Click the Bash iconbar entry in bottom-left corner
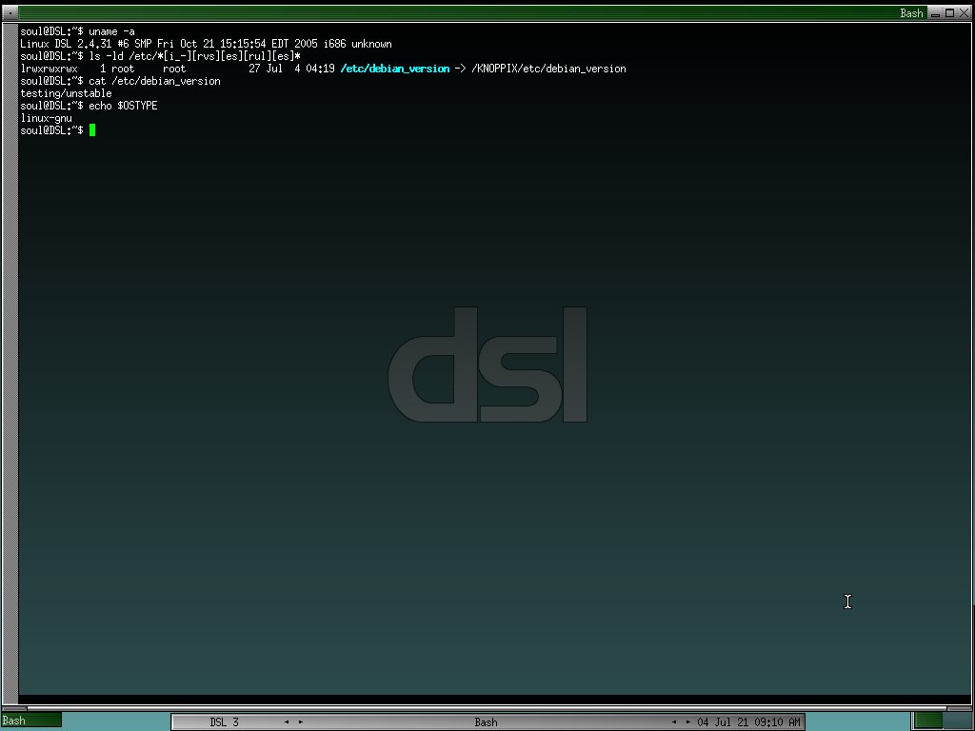The height and width of the screenshot is (731, 975). tap(31, 721)
